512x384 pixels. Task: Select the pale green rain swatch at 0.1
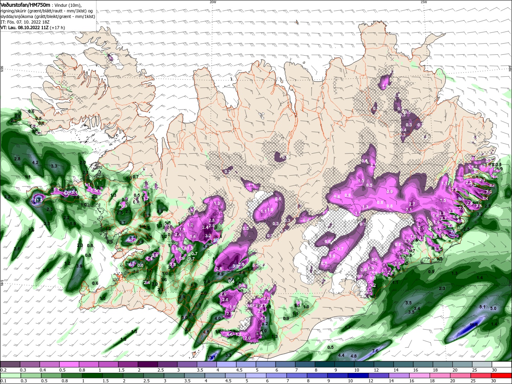(x=10, y=376)
